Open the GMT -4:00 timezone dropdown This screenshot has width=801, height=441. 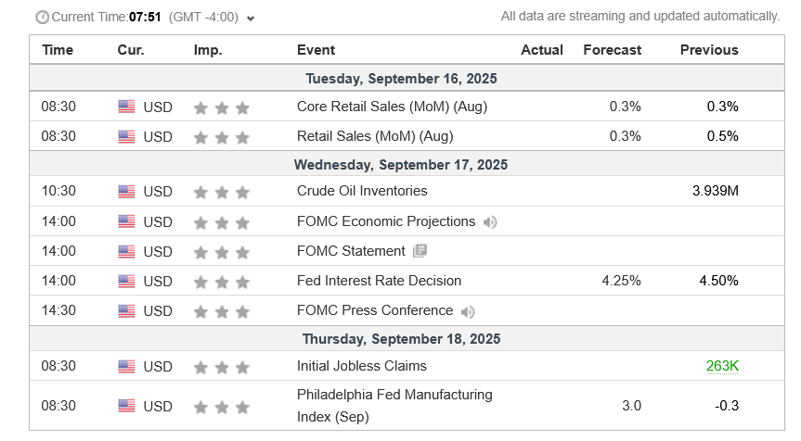[251, 18]
